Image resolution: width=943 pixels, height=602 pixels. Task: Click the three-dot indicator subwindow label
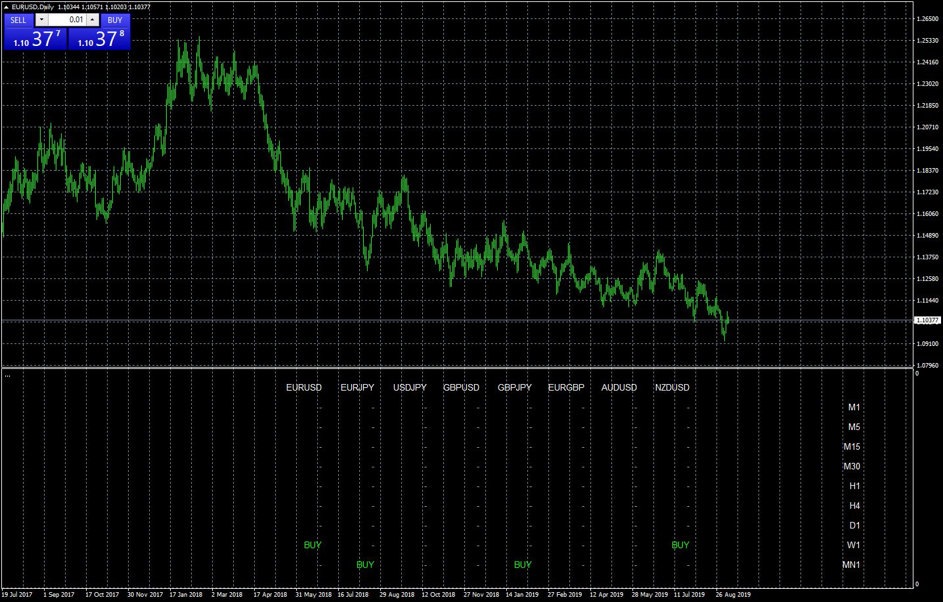click(7, 376)
